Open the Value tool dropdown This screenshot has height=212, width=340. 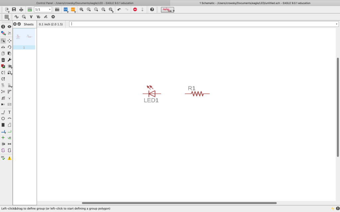pos(10,85)
